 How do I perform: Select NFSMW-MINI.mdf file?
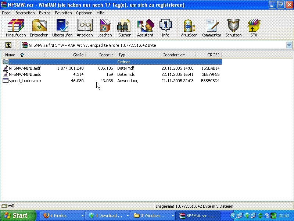[x=25, y=68]
